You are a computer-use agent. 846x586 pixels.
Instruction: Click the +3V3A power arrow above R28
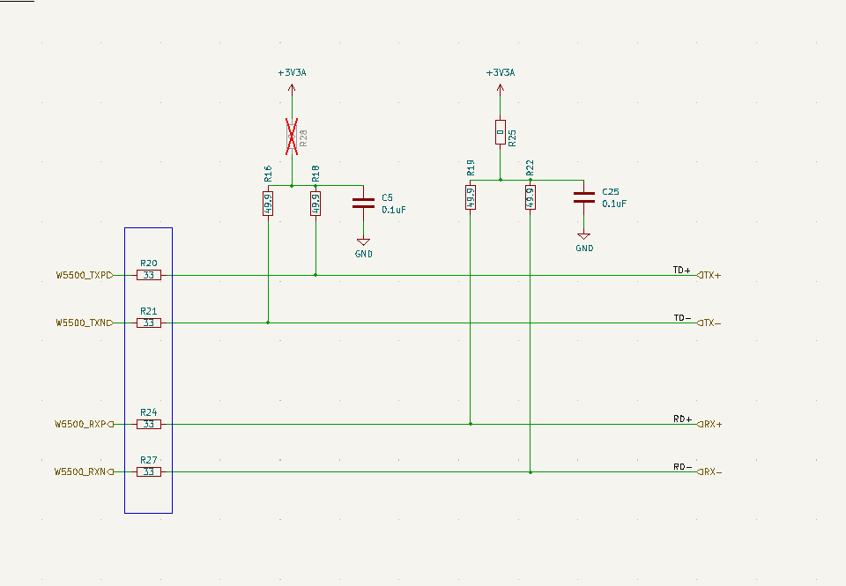coord(292,90)
